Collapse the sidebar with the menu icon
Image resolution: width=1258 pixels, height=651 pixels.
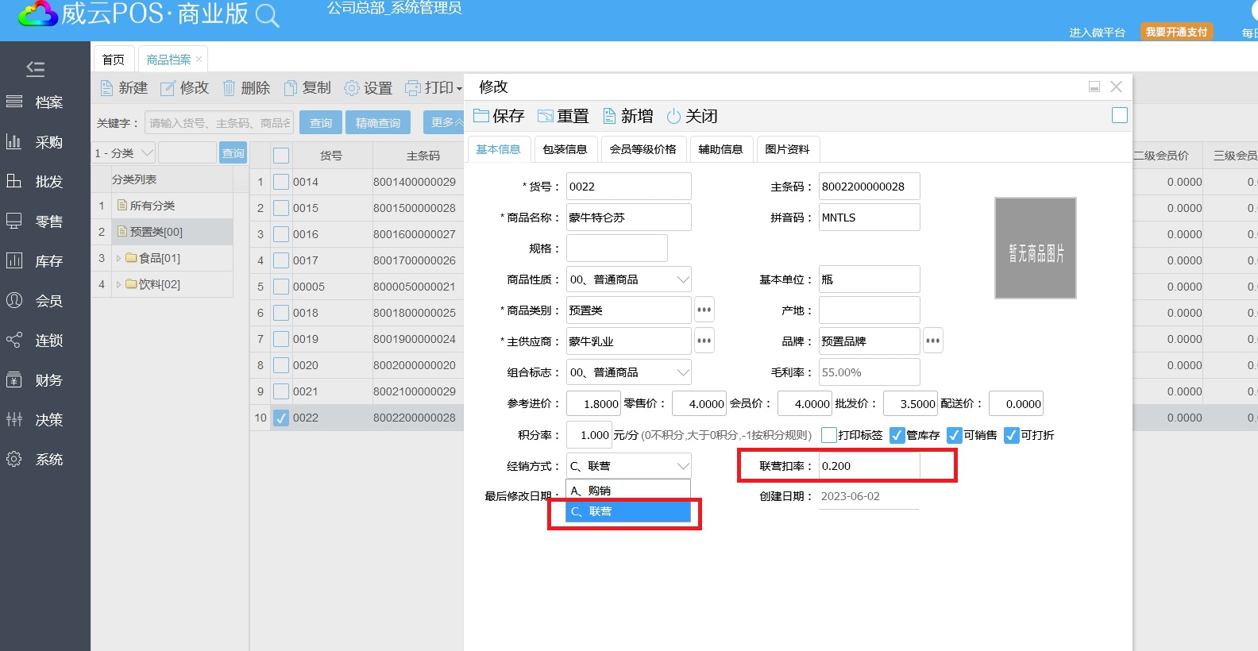coord(35,68)
